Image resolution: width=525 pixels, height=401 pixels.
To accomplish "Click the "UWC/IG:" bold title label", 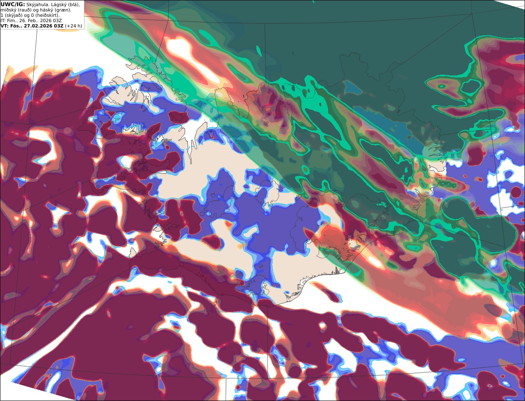I will tap(13, 5).
